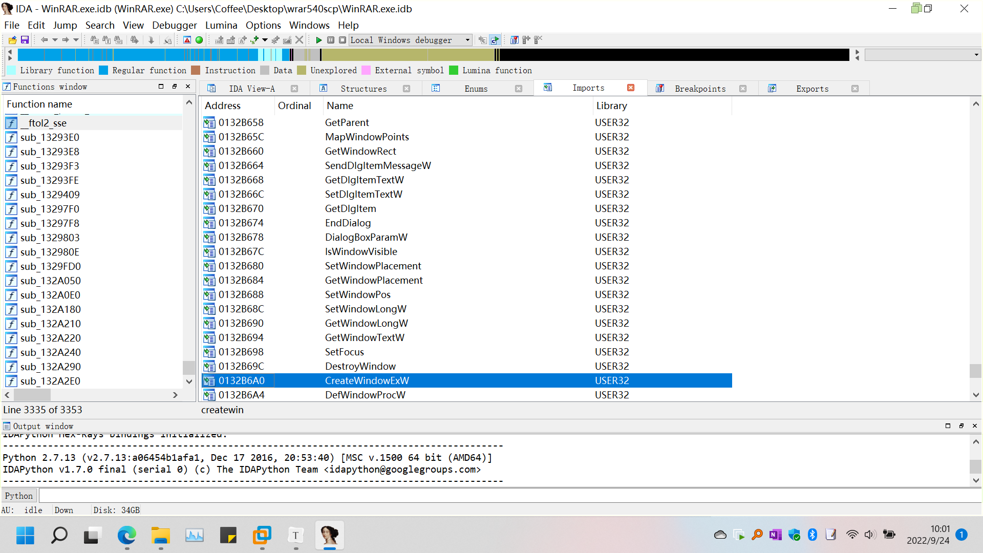Click the Jump forward arrow icon
The image size is (983, 553).
coord(66,40)
